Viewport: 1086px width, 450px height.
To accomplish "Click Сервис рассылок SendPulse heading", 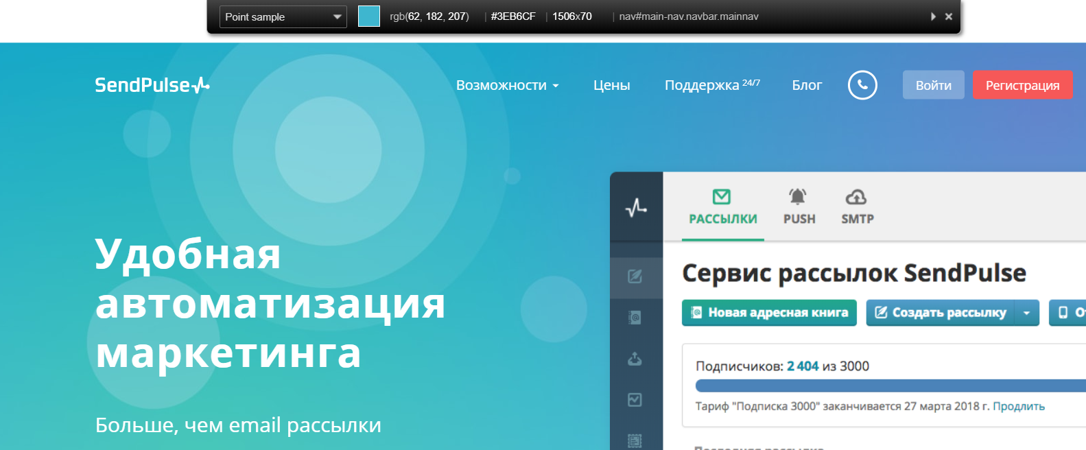I will 854,273.
